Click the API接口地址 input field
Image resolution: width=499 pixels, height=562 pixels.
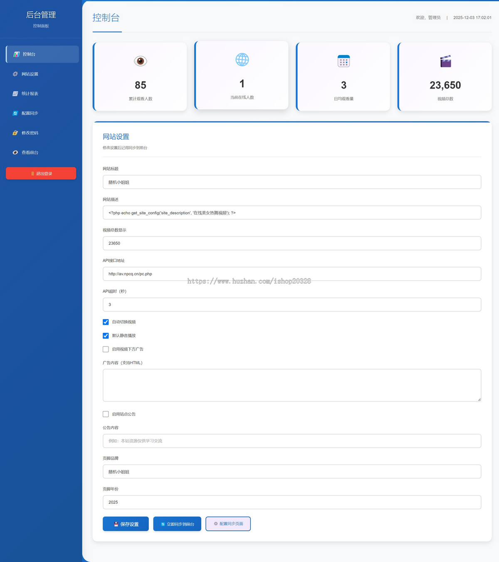click(291, 274)
